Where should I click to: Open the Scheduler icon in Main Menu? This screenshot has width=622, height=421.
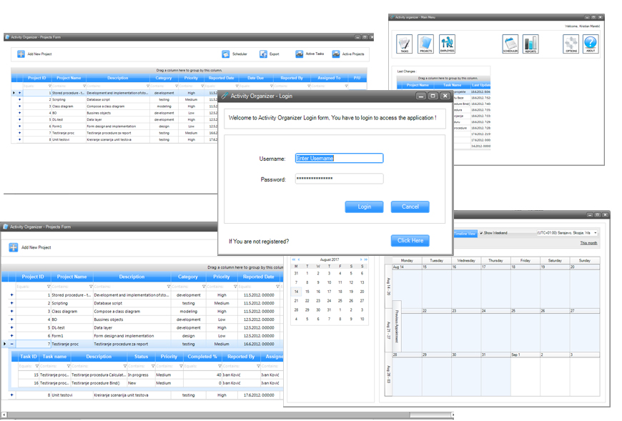[510, 44]
